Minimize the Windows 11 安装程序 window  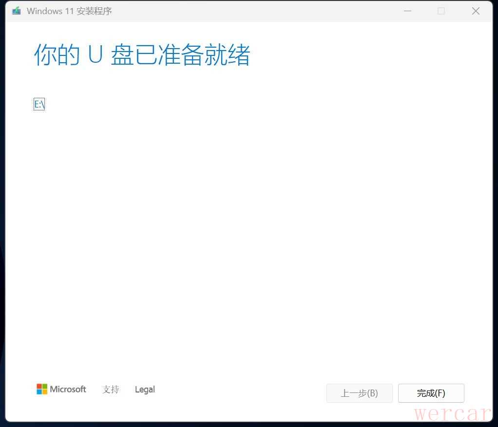click(407, 11)
